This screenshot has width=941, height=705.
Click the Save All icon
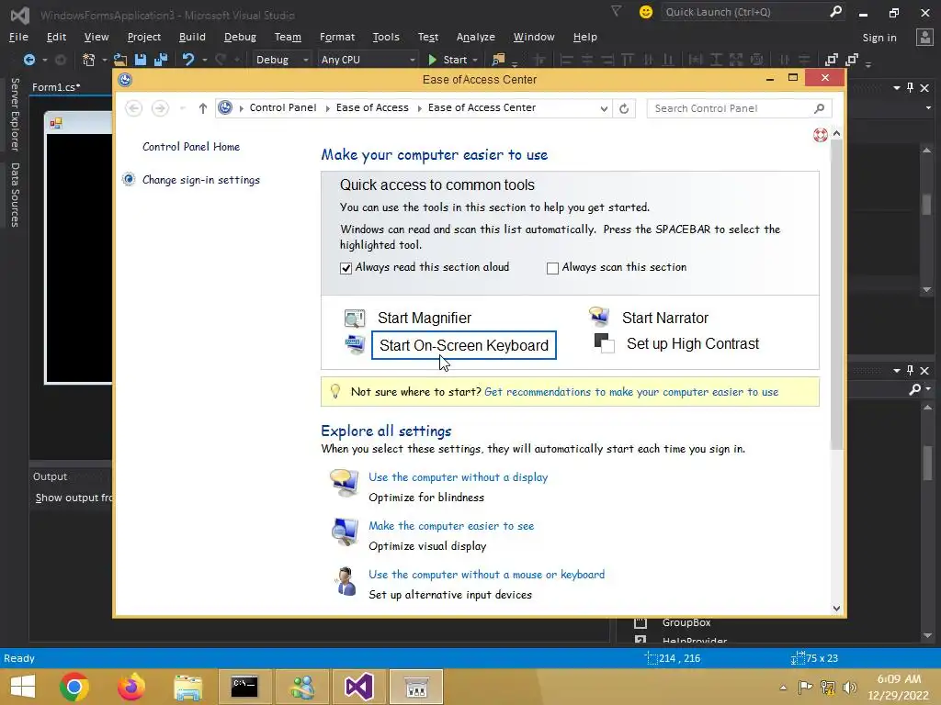coord(161,60)
